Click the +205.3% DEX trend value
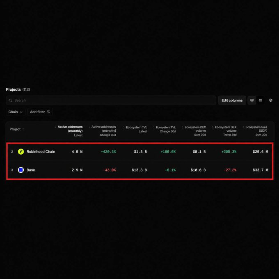Image resolution: width=279 pixels, height=279 pixels. (229, 151)
